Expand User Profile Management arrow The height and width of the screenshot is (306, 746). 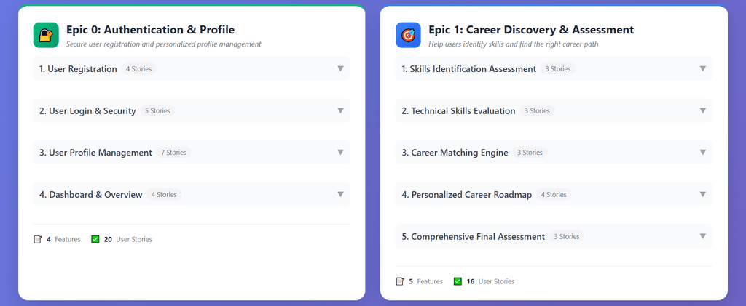pos(340,153)
